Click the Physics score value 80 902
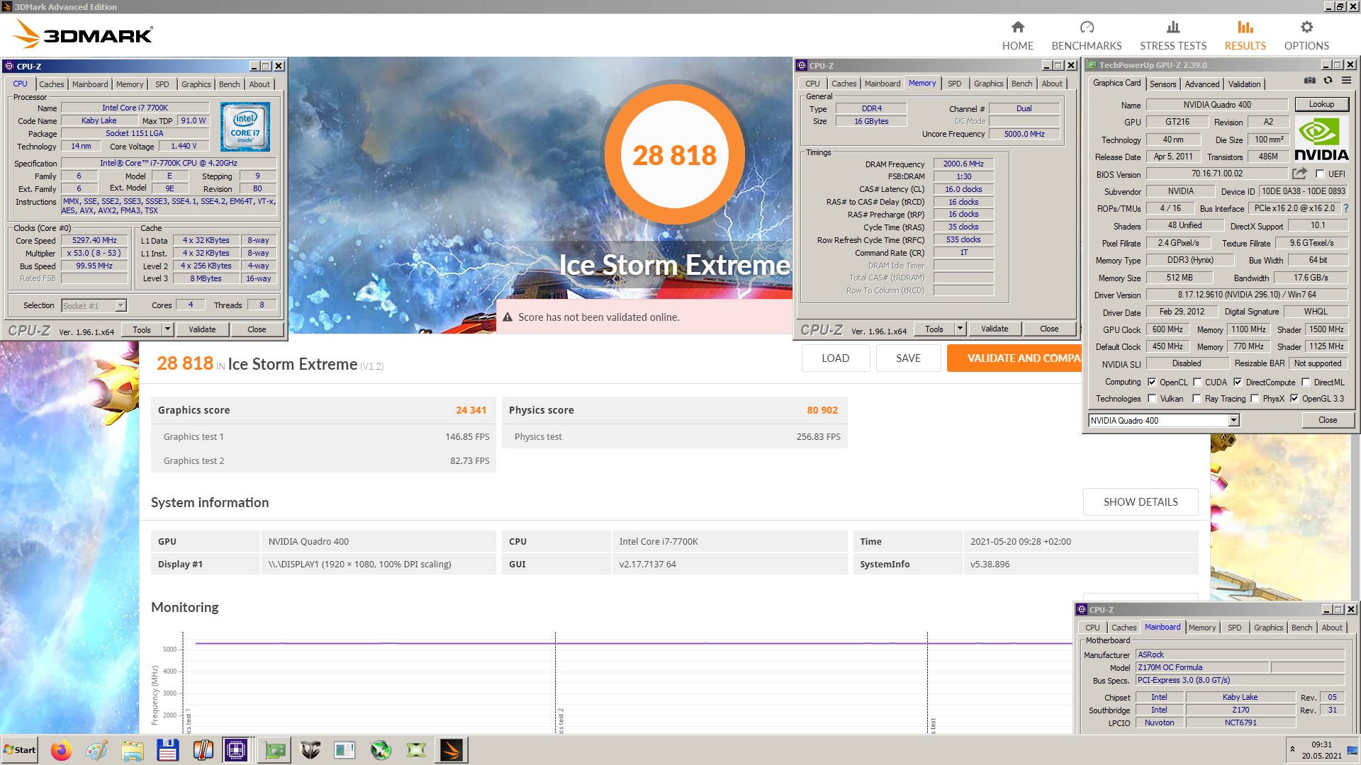This screenshot has width=1361, height=765. point(822,410)
